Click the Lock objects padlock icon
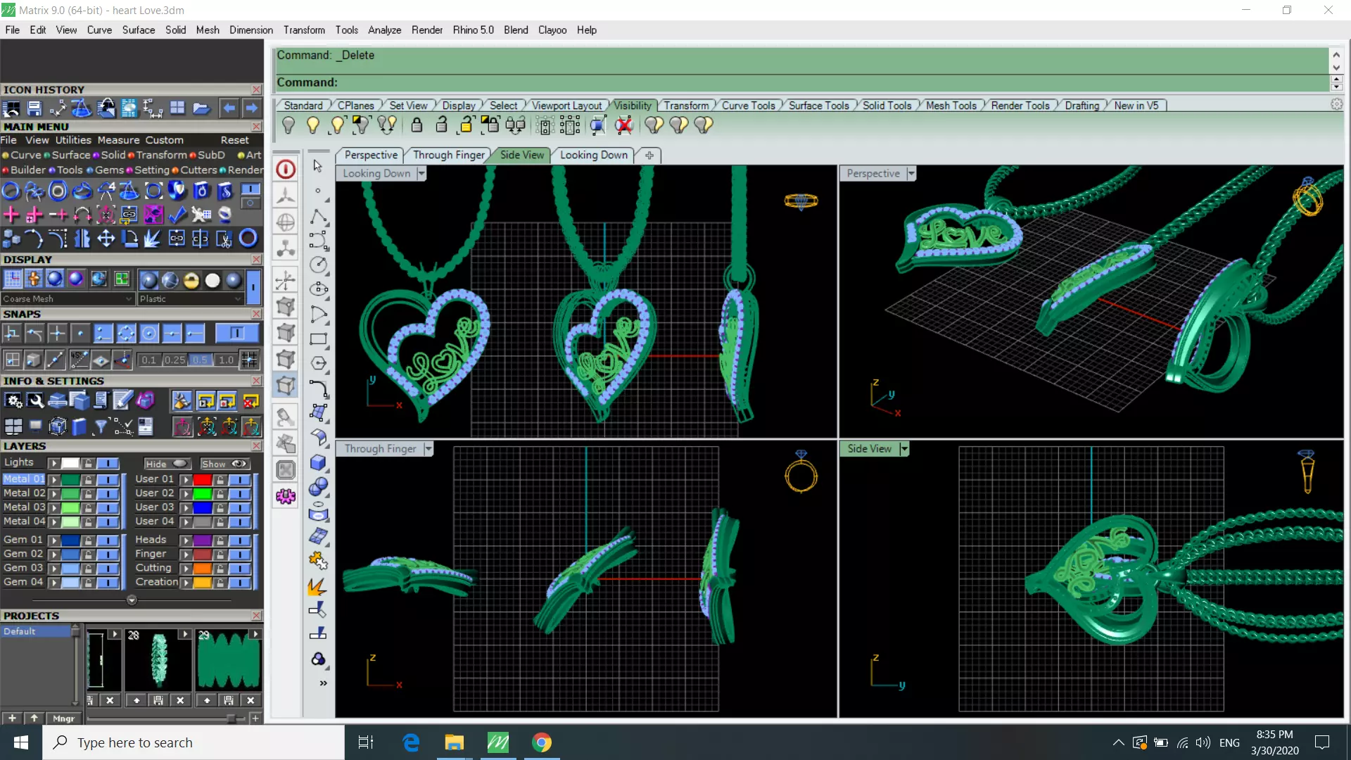This screenshot has width=1351, height=760. tap(417, 125)
